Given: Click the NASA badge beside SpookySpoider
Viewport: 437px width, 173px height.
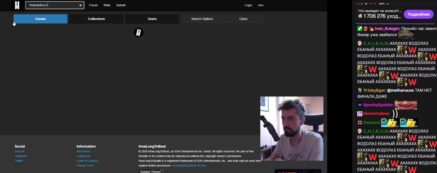Looking at the screenshot, I should pyautogui.click(x=360, y=105).
